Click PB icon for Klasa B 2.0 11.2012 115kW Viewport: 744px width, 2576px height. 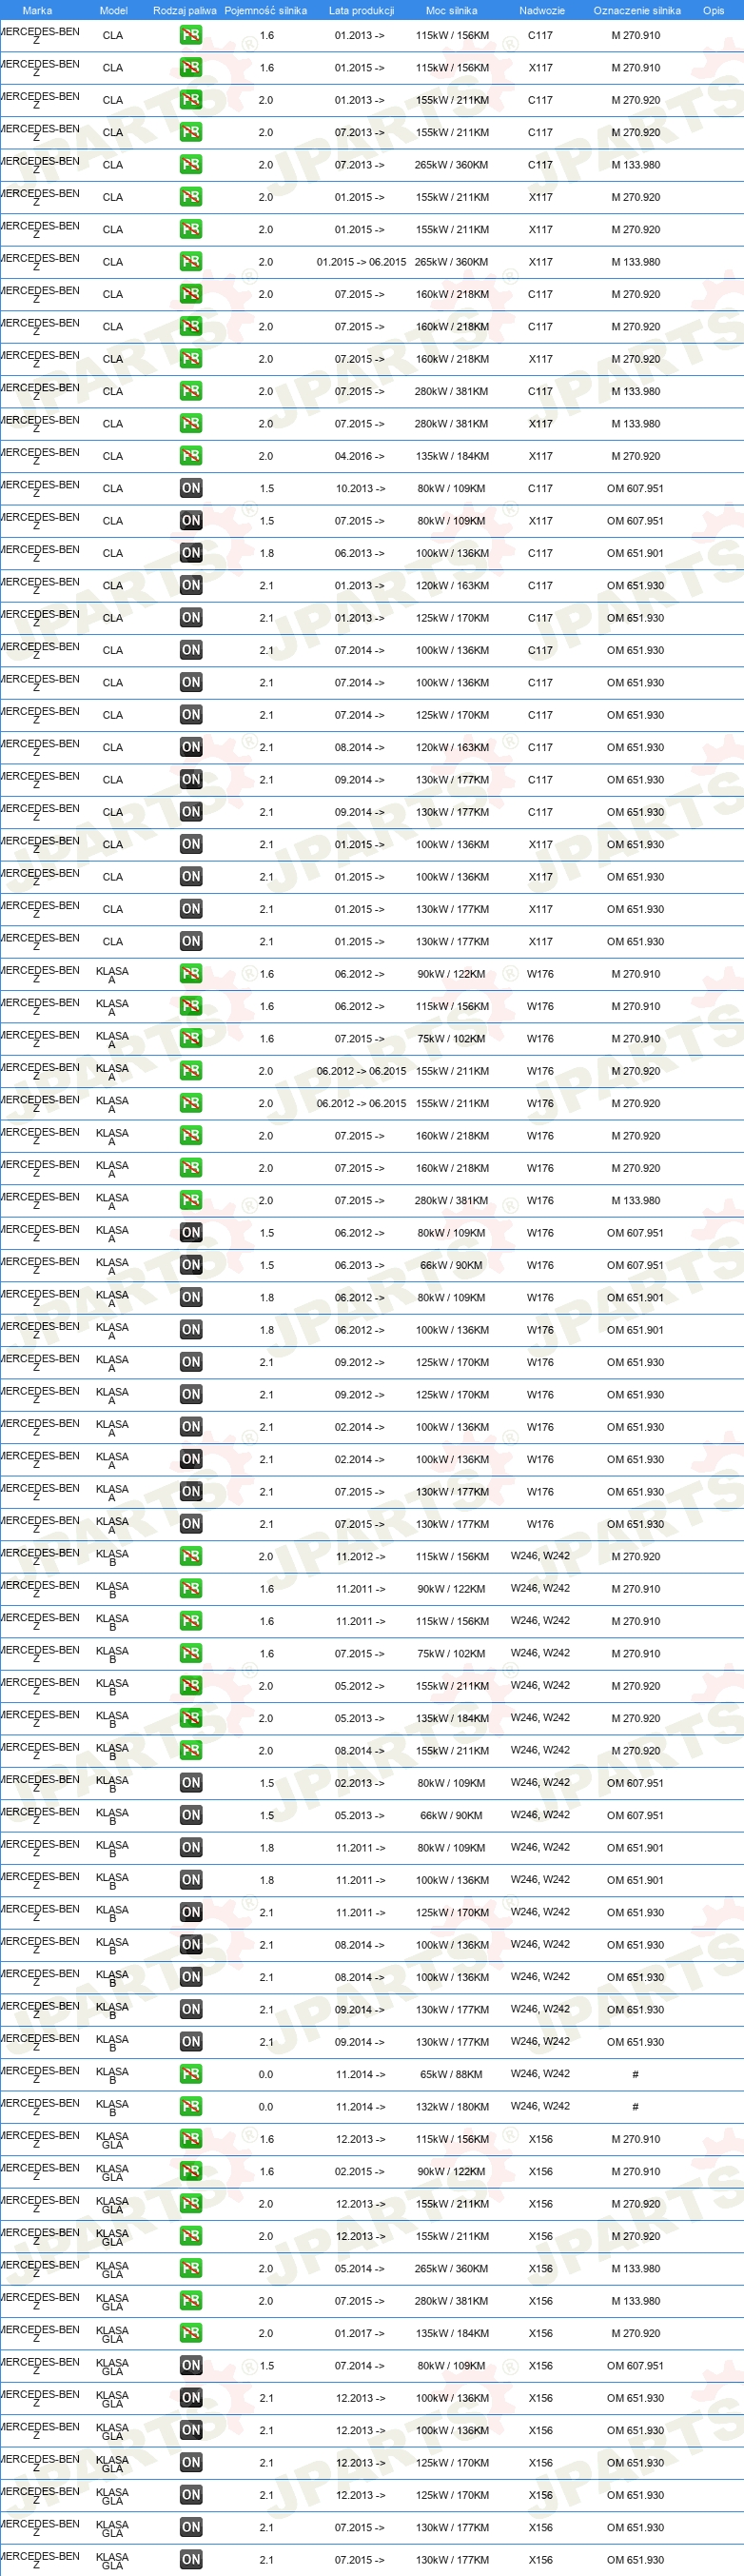point(191,1556)
